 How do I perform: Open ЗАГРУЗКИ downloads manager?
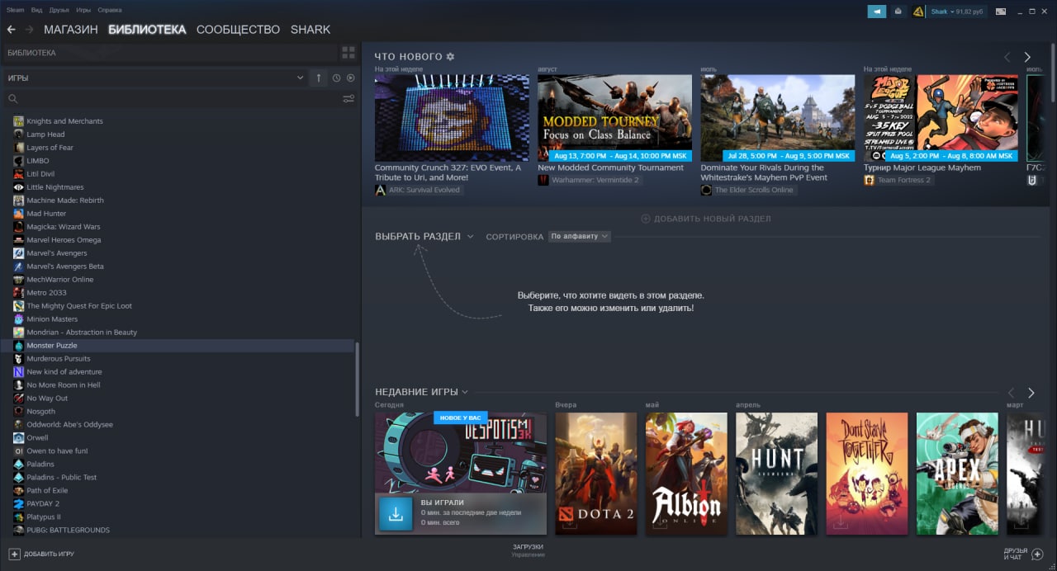(528, 550)
